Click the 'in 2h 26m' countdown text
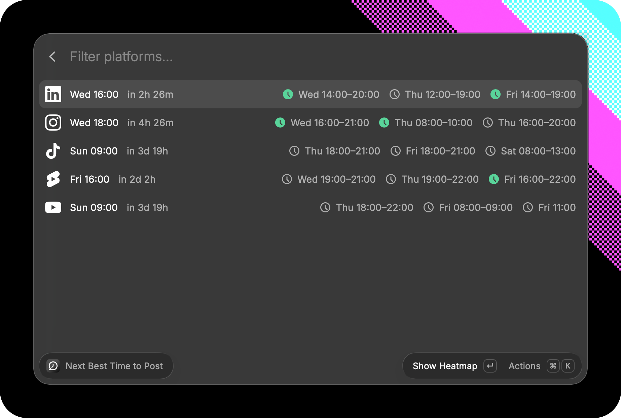 (150, 95)
